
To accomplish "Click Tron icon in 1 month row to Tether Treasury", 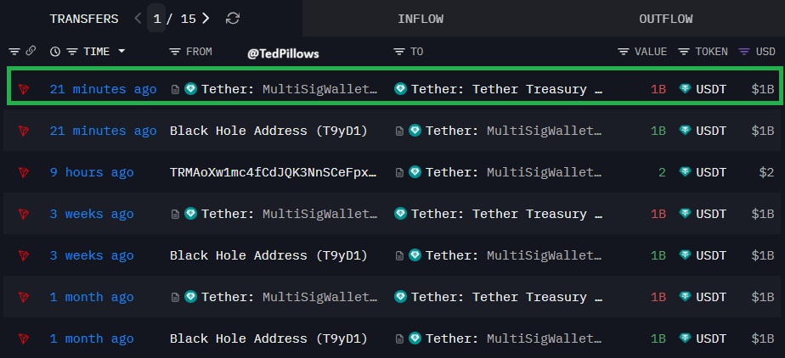I will (24, 297).
